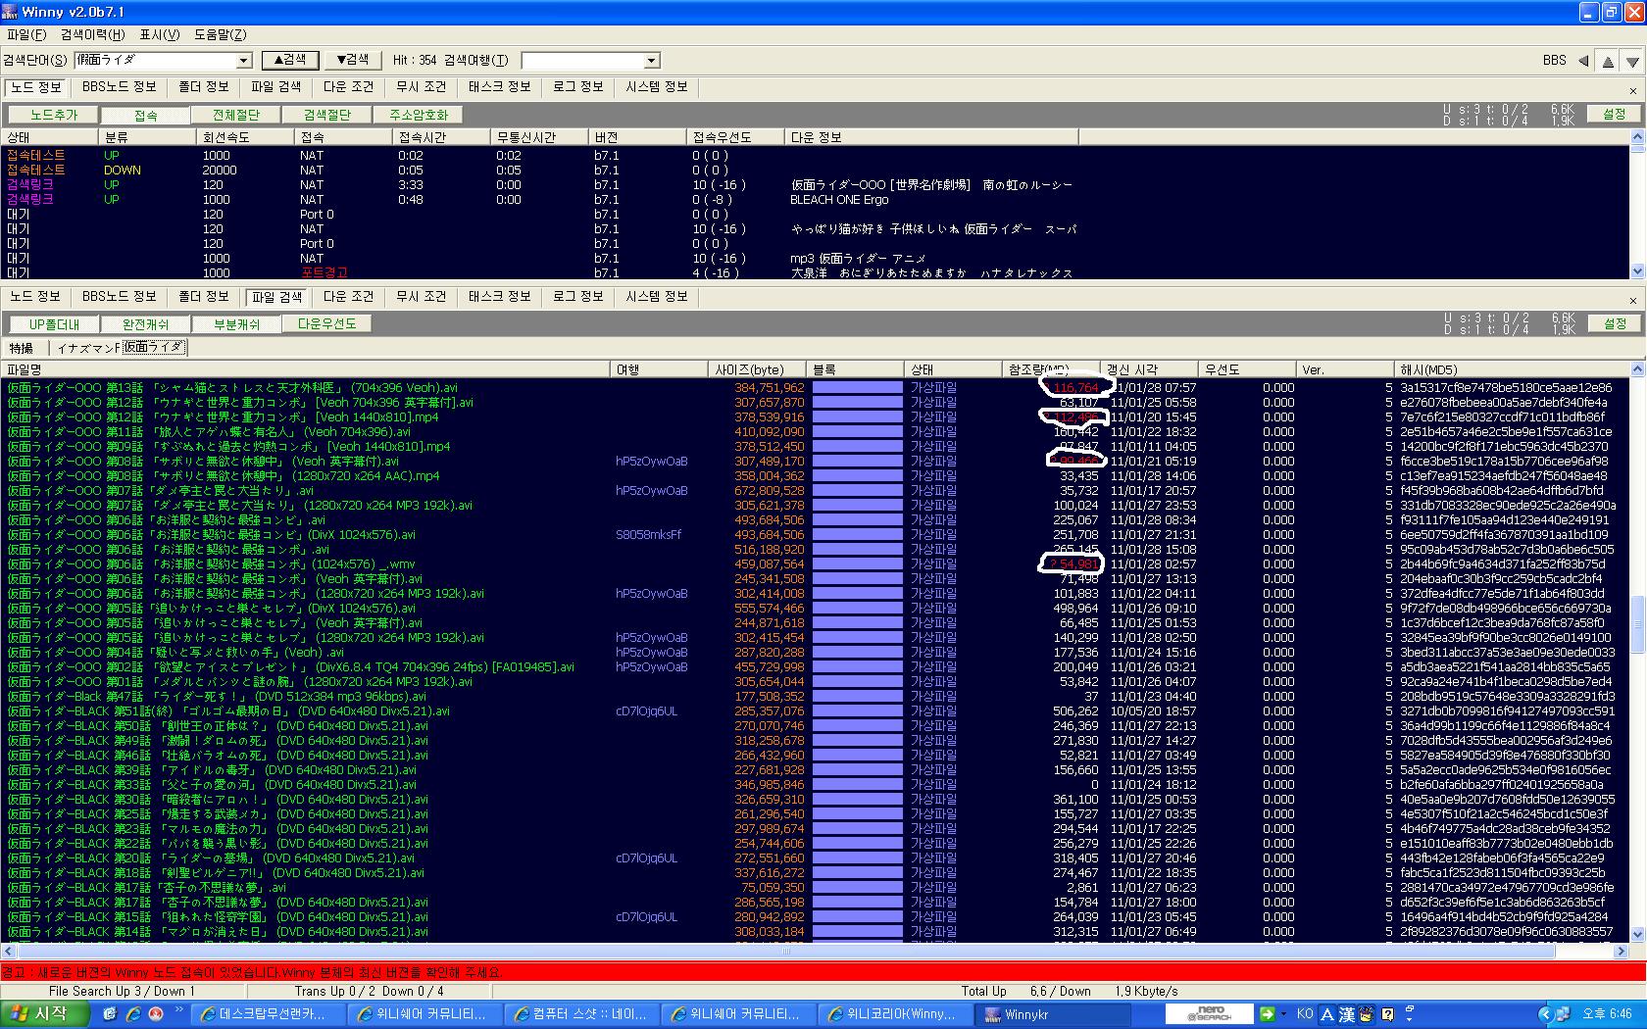1647x1029 pixels.
Task: Click the ▲검색 search up button
Action: 289,60
